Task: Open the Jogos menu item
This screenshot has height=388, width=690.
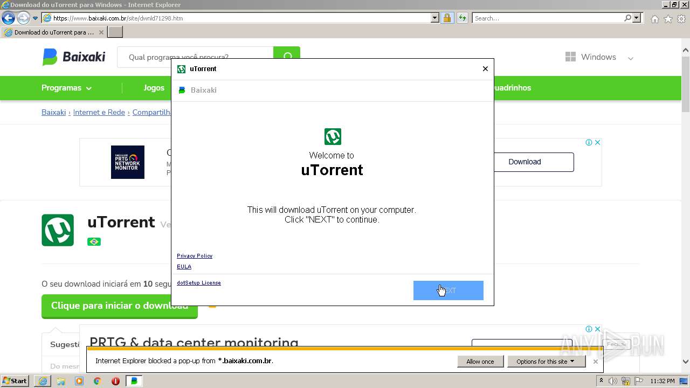Action: (x=154, y=88)
